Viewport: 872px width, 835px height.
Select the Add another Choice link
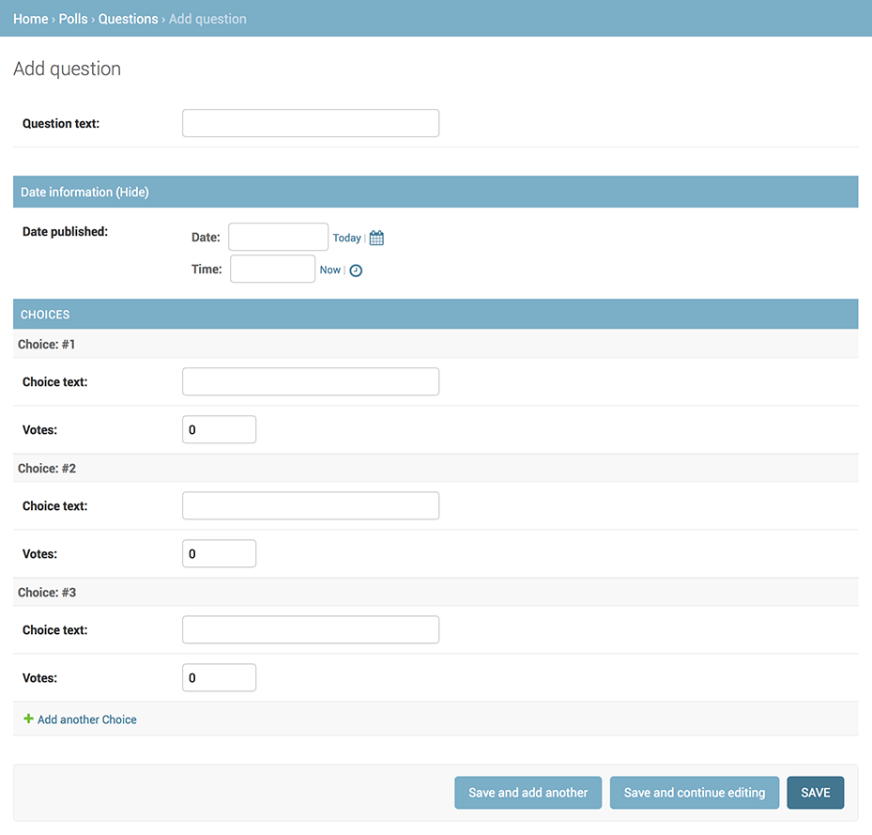point(86,719)
